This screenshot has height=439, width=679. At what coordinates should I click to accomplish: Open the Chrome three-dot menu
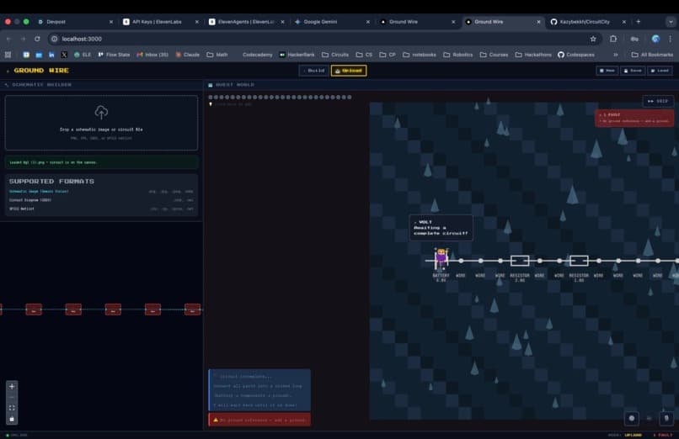click(670, 39)
